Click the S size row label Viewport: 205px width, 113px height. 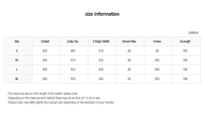17,51
